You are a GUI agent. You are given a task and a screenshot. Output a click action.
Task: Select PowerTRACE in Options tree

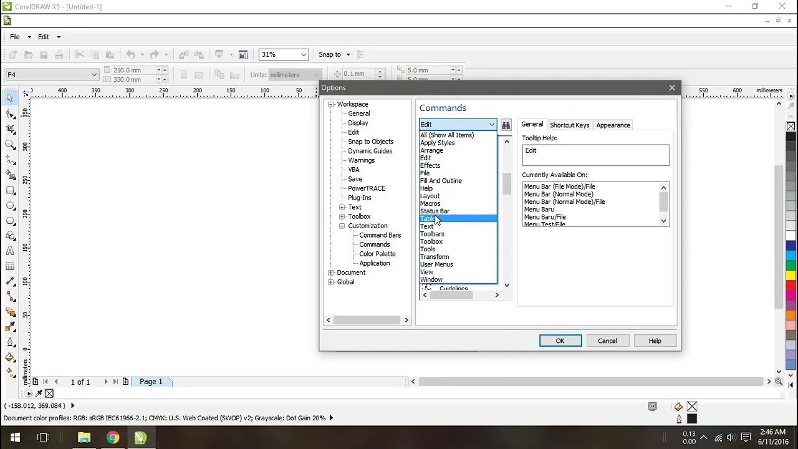[366, 188]
